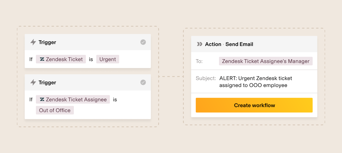The width and height of the screenshot is (342, 153).
Task: Click the Send Email action type label
Action: click(239, 44)
